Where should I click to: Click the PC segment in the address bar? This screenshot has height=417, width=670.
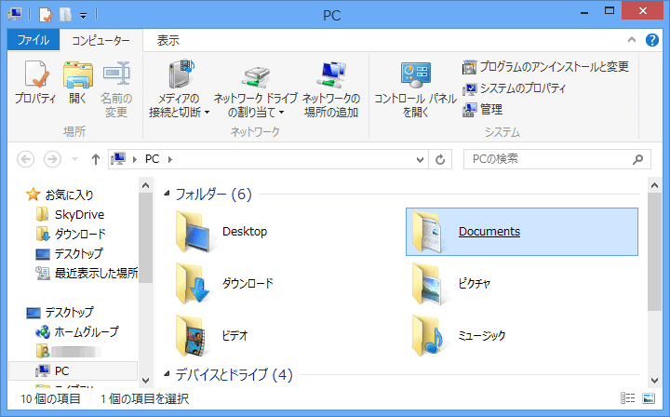pyautogui.click(x=152, y=159)
